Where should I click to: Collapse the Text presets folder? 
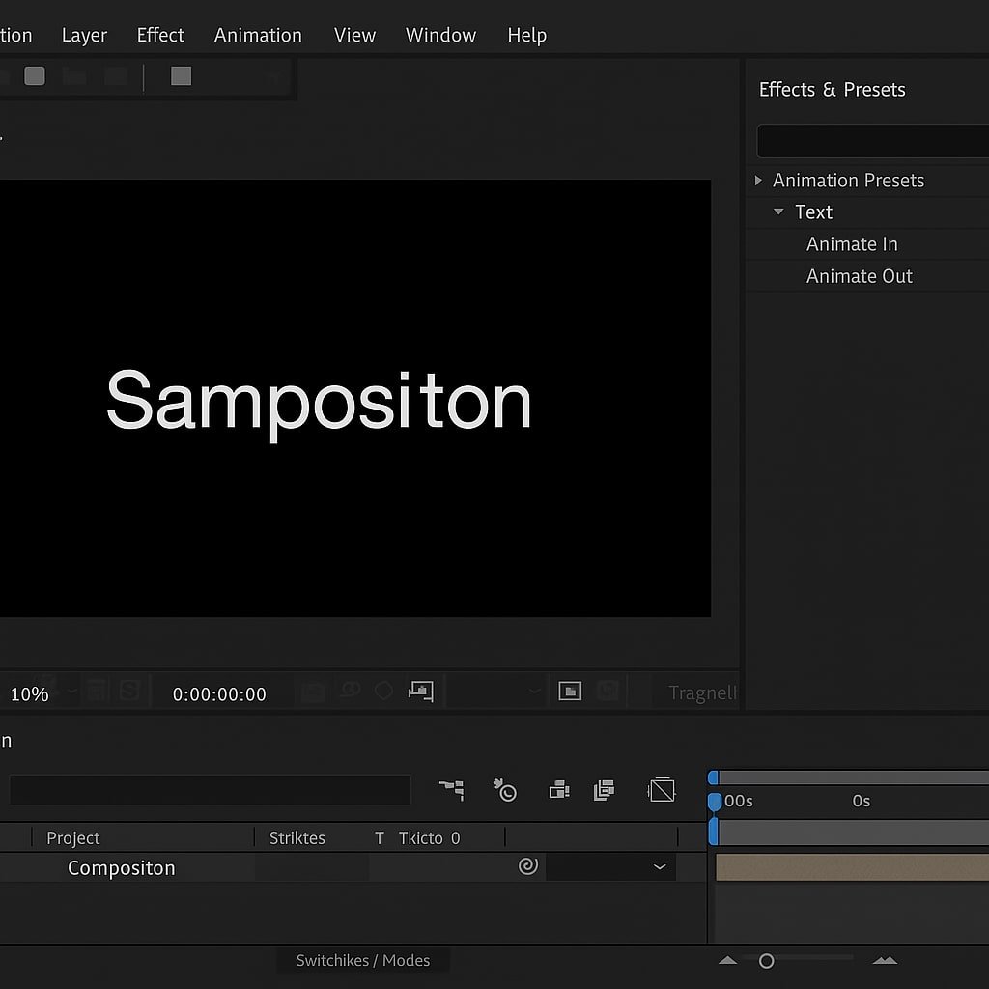click(778, 212)
